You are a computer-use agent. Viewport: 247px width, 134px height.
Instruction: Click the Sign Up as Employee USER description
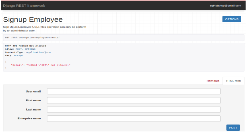(x=45, y=29)
